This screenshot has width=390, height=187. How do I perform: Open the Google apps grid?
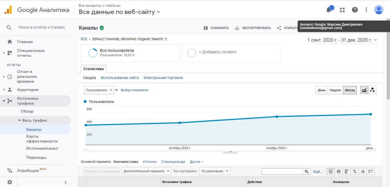[x=342, y=10]
